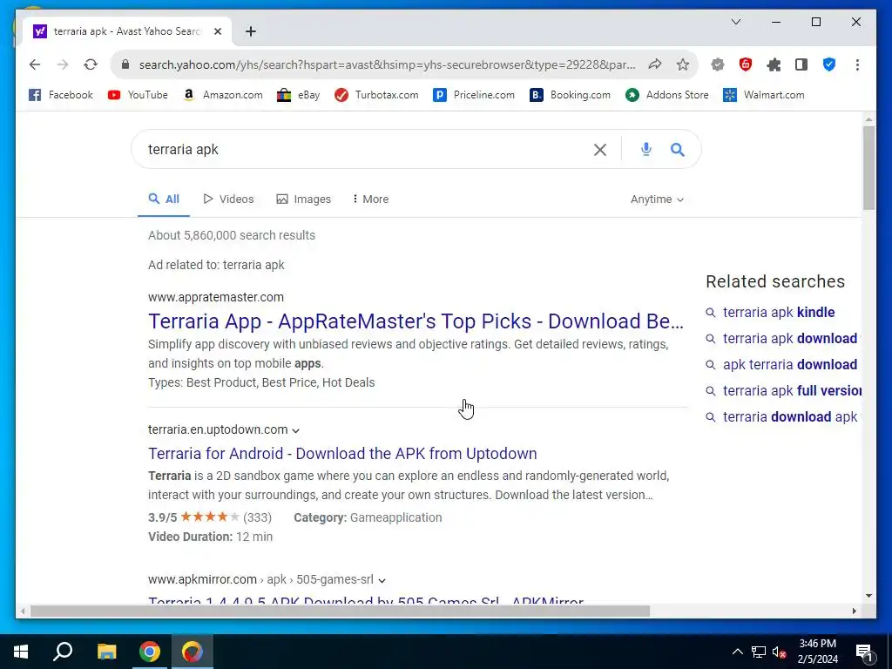Image resolution: width=892 pixels, height=669 pixels.
Task: Click the About 5,860,000 search results text
Action: click(x=232, y=235)
